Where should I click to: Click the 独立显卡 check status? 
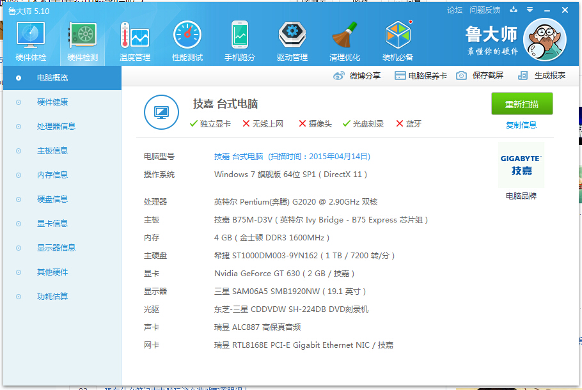tap(210, 123)
